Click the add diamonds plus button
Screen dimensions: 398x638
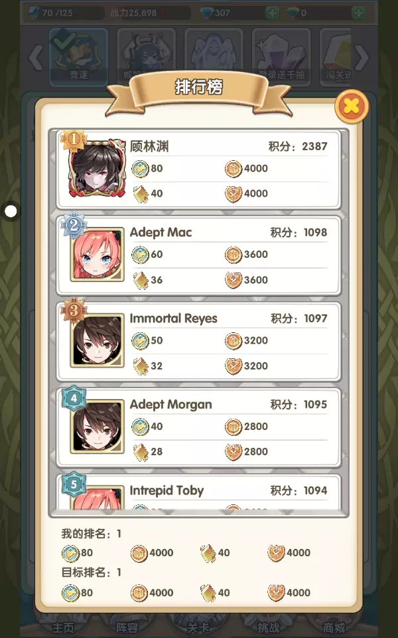272,13
